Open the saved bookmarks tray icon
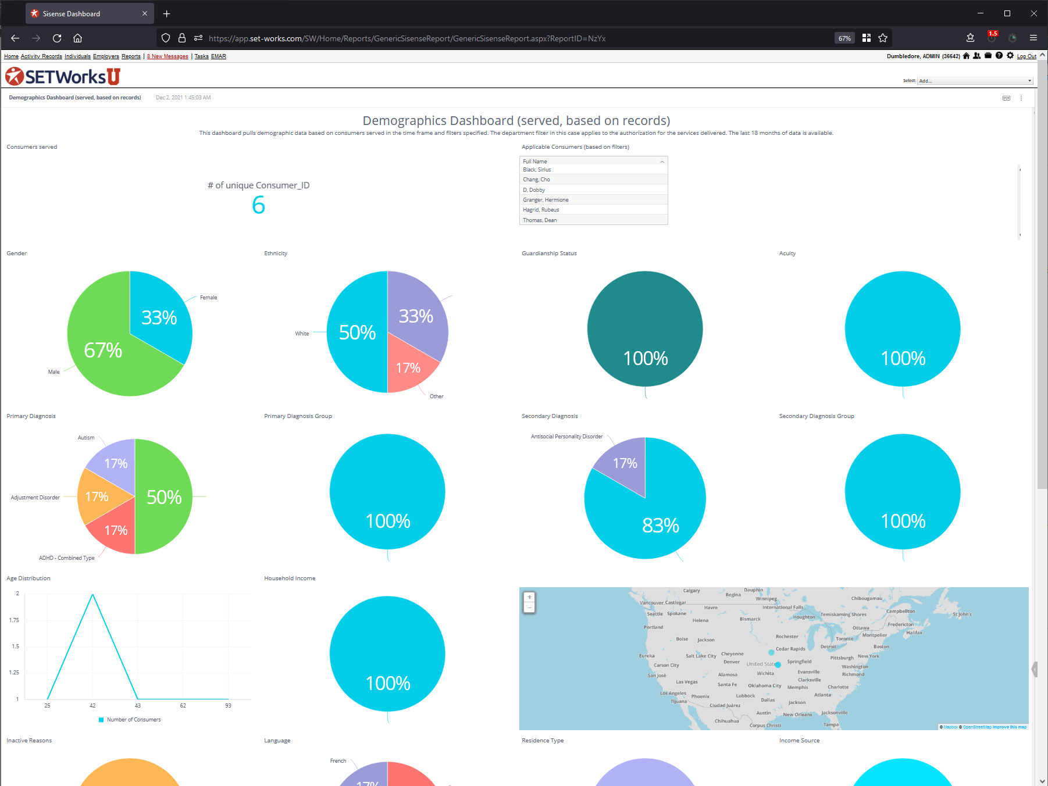The height and width of the screenshot is (786, 1048). (971, 38)
